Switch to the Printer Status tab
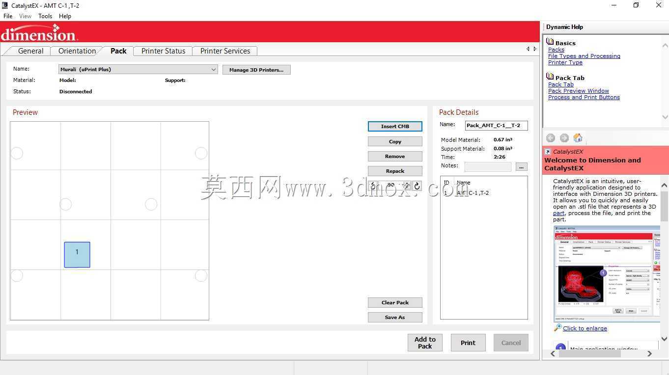 [164, 51]
